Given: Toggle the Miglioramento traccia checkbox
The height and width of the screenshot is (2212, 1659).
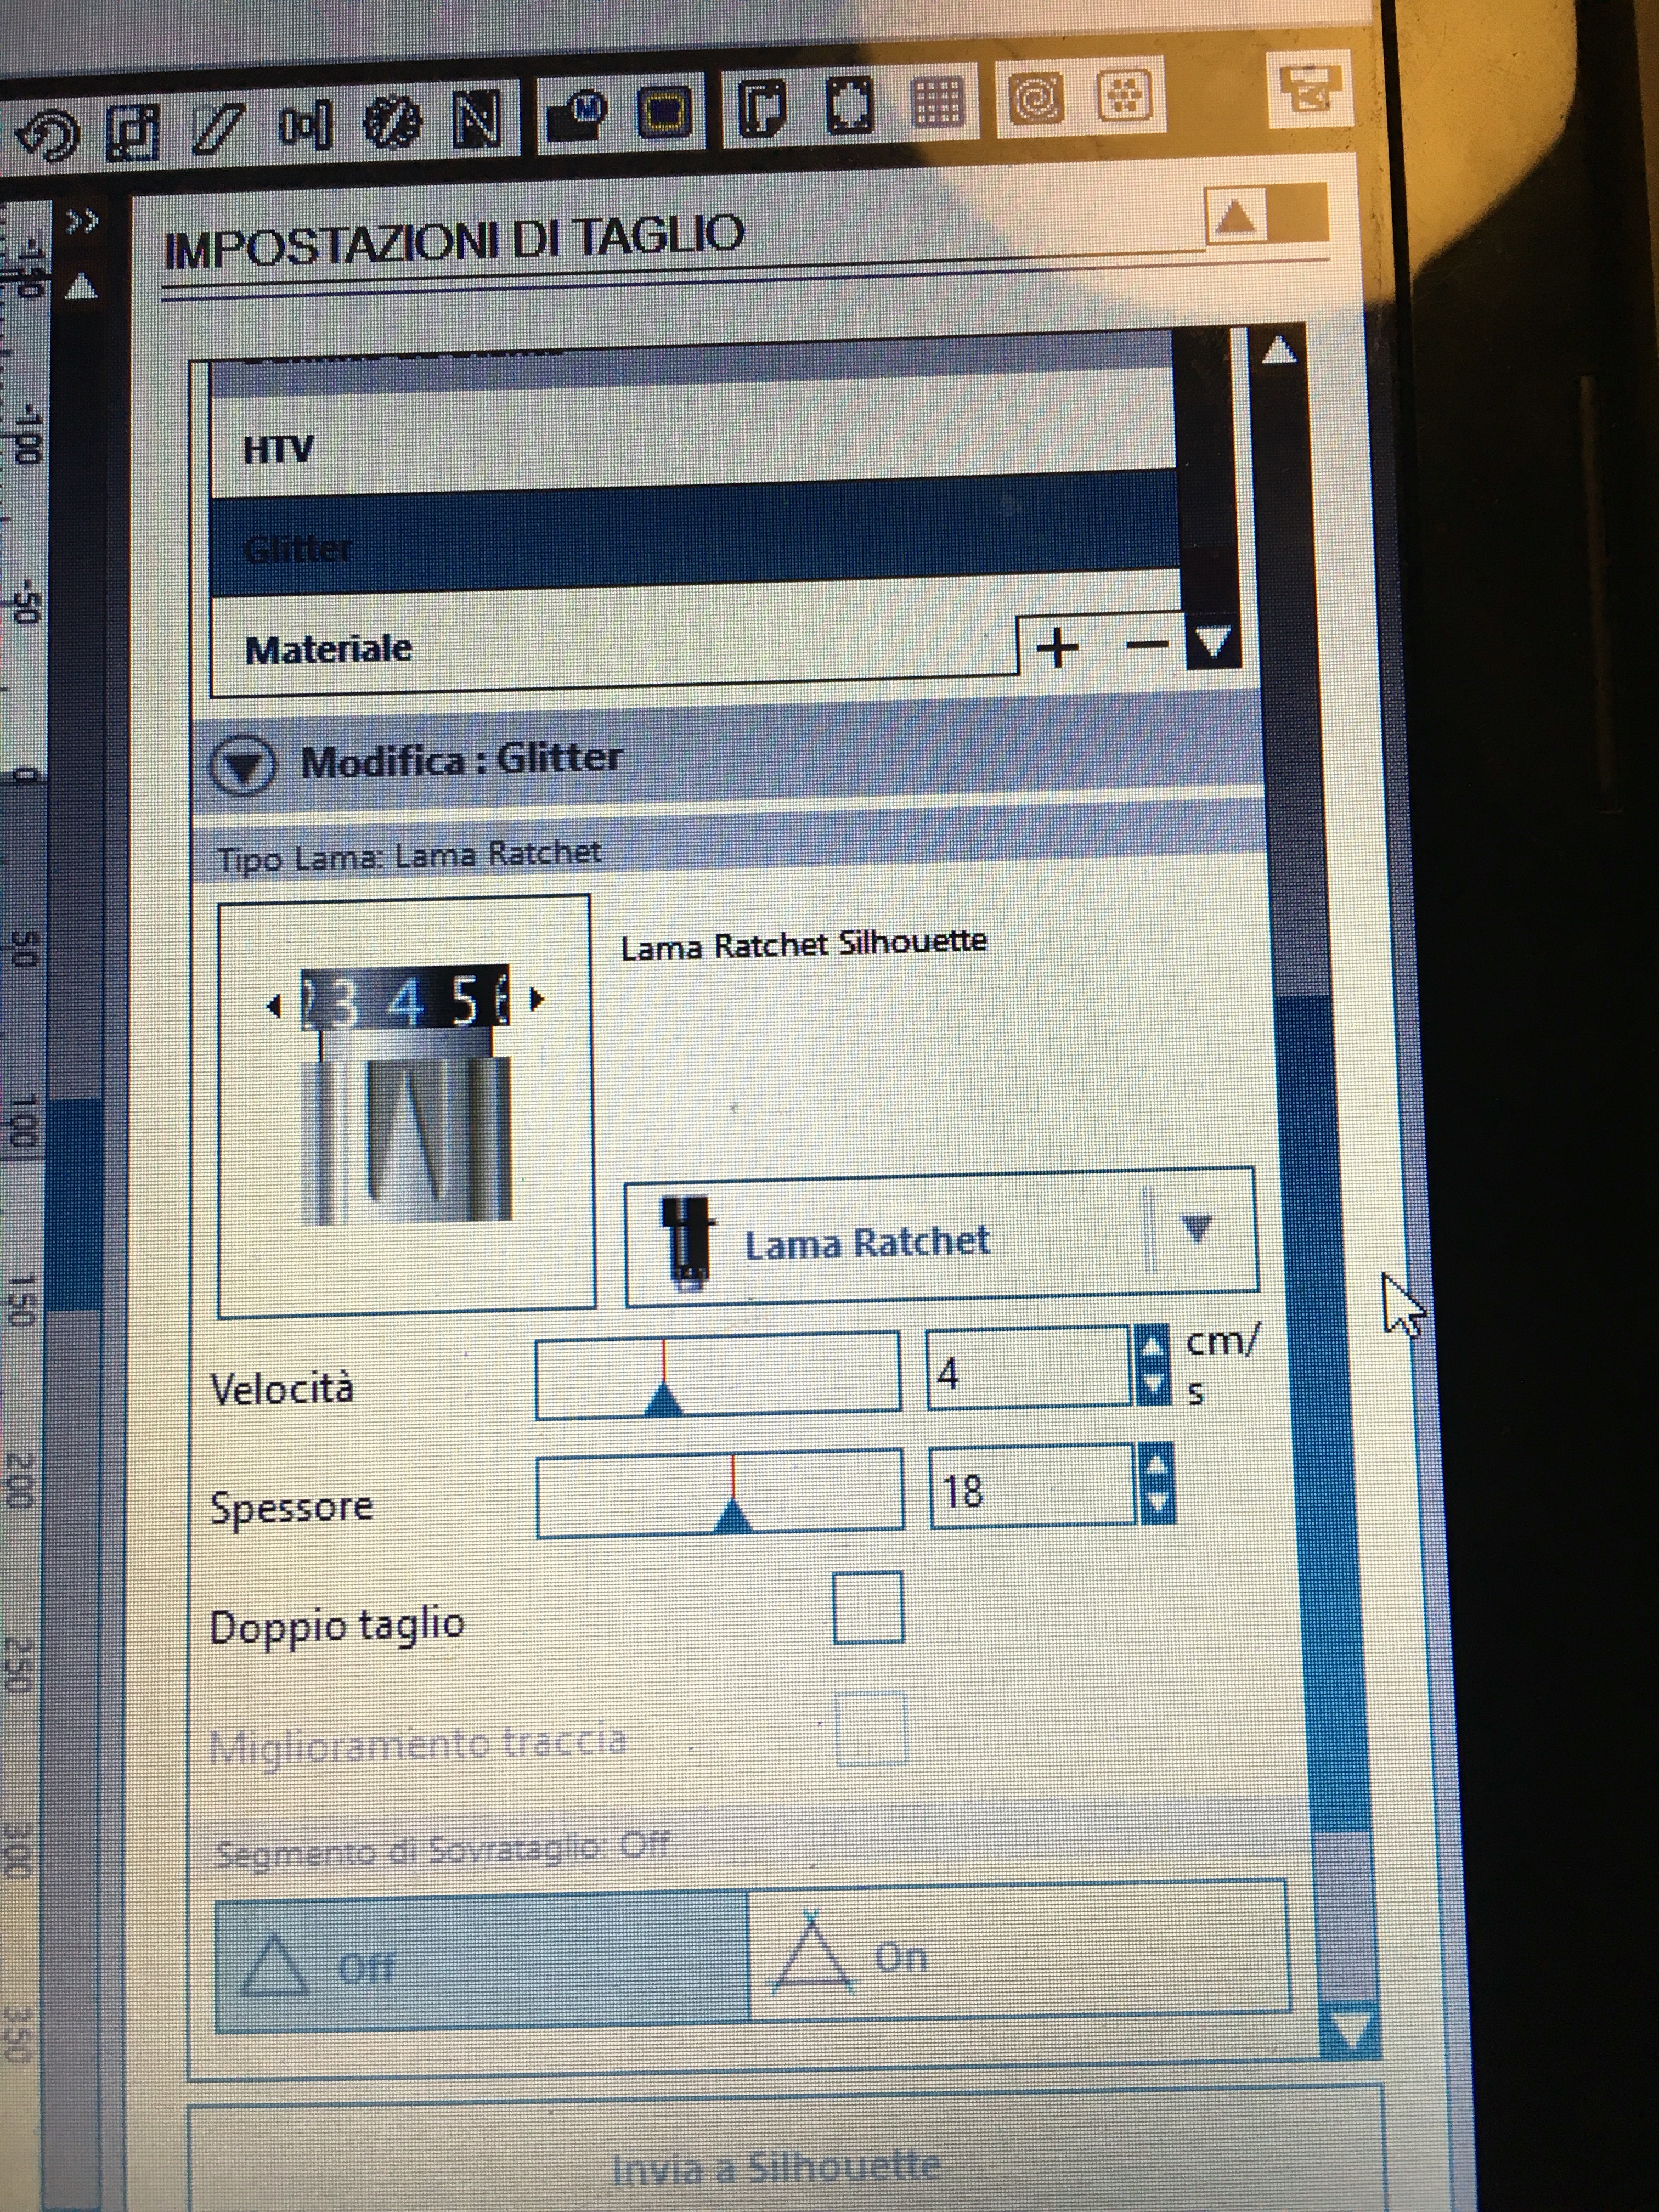Looking at the screenshot, I should coord(870,1728).
